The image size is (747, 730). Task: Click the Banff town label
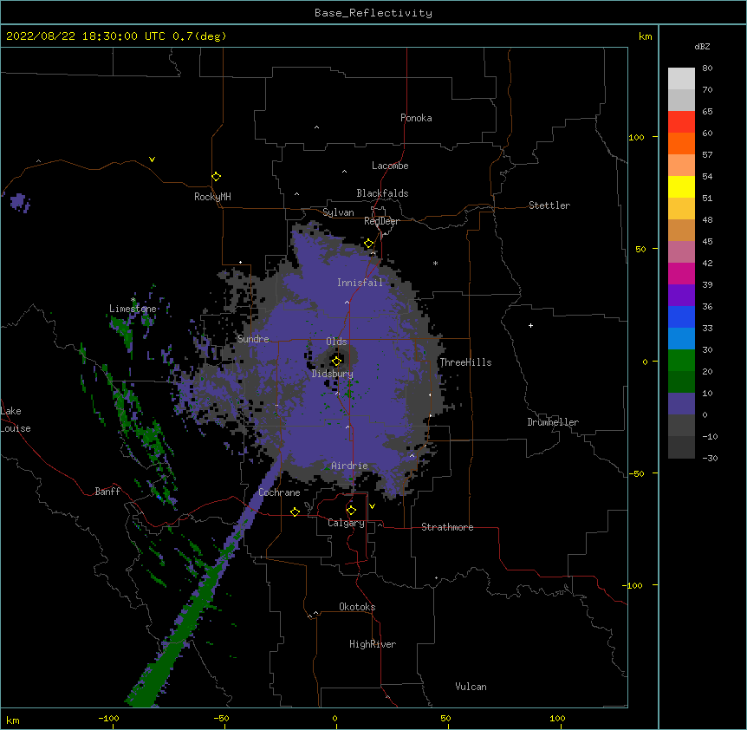click(x=107, y=492)
